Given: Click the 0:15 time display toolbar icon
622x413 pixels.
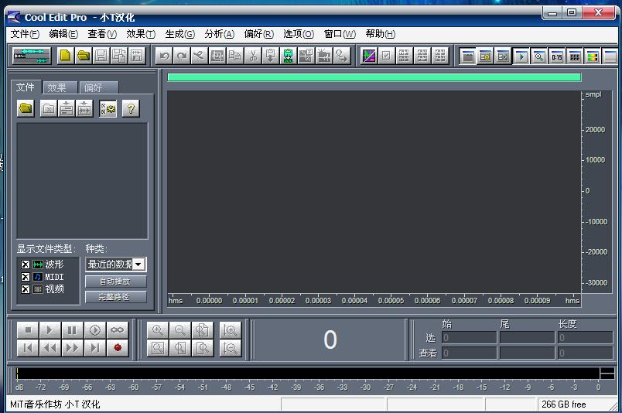Looking at the screenshot, I should [x=557, y=56].
